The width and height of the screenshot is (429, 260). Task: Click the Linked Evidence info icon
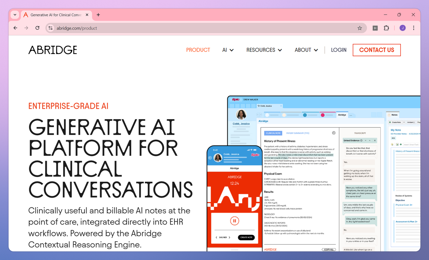361,141
